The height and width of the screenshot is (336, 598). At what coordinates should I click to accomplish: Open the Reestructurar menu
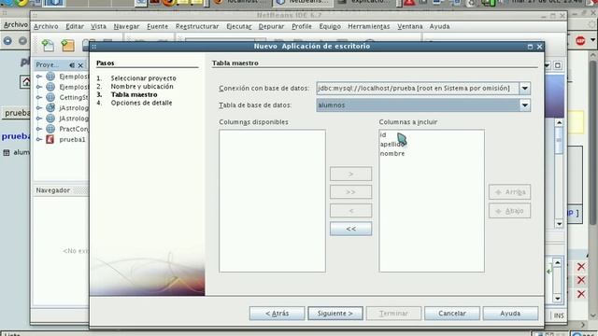[197, 26]
